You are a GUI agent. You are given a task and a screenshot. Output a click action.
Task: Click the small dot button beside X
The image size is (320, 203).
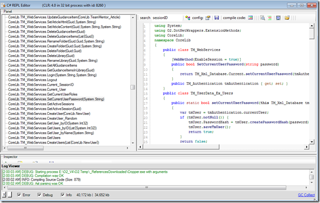(10, 195)
